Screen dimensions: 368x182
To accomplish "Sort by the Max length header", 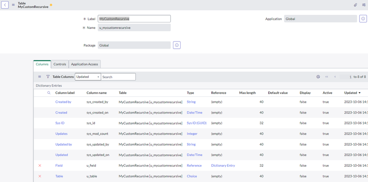I will point(247,93).
